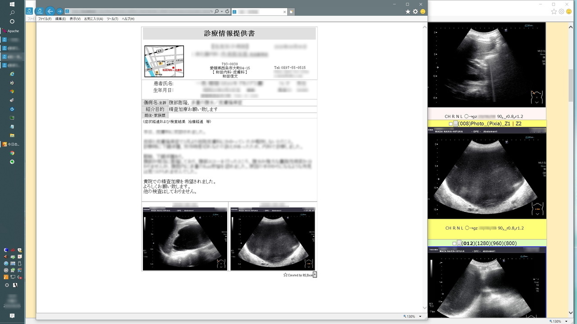Screen dimensions: 577x324
Task: Open the 130% zoom dropdown in background window
Action: point(567,321)
